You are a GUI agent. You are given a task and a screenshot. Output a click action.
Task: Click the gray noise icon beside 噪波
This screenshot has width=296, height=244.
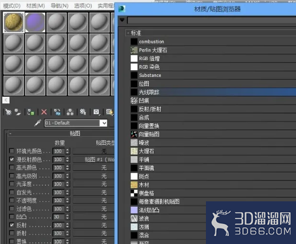(x=134, y=142)
